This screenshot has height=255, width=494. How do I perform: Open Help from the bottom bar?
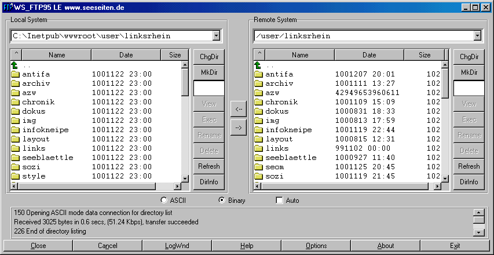[247, 246]
